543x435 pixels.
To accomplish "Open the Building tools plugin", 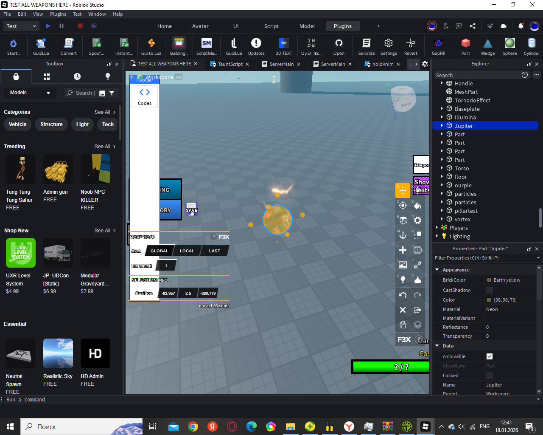I will (x=179, y=46).
